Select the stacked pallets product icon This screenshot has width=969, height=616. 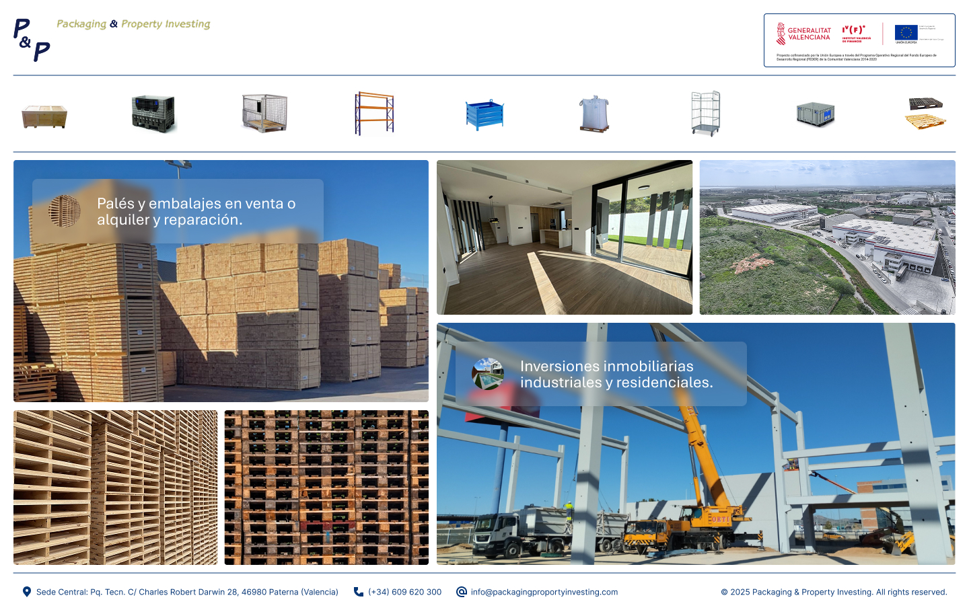point(925,114)
